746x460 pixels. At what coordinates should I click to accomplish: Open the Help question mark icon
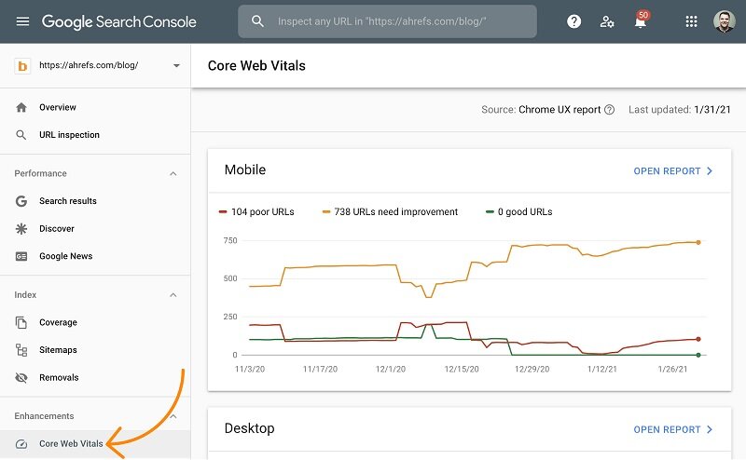click(x=573, y=21)
